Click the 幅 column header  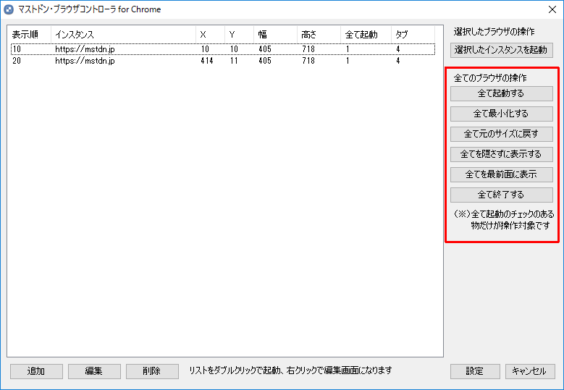click(276, 35)
